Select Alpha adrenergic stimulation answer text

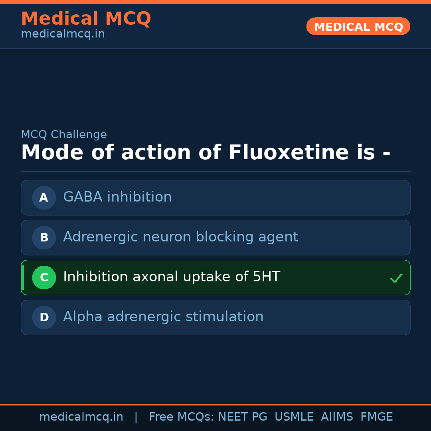click(163, 317)
